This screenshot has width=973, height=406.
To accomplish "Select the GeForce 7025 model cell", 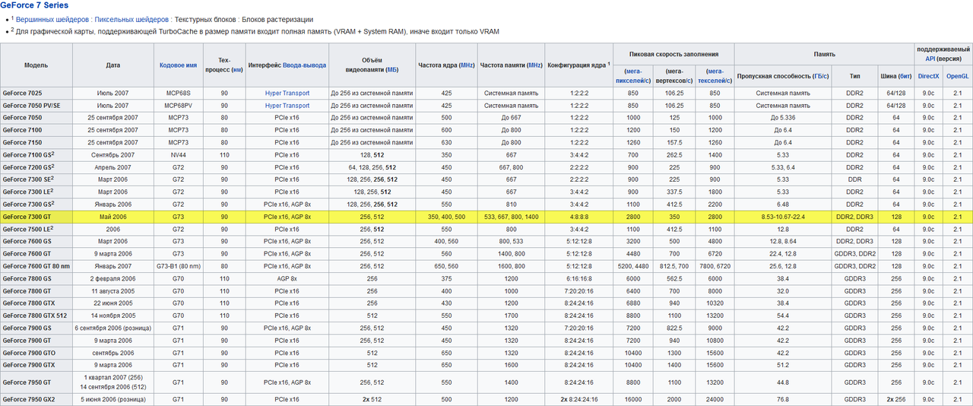I will 36,93.
